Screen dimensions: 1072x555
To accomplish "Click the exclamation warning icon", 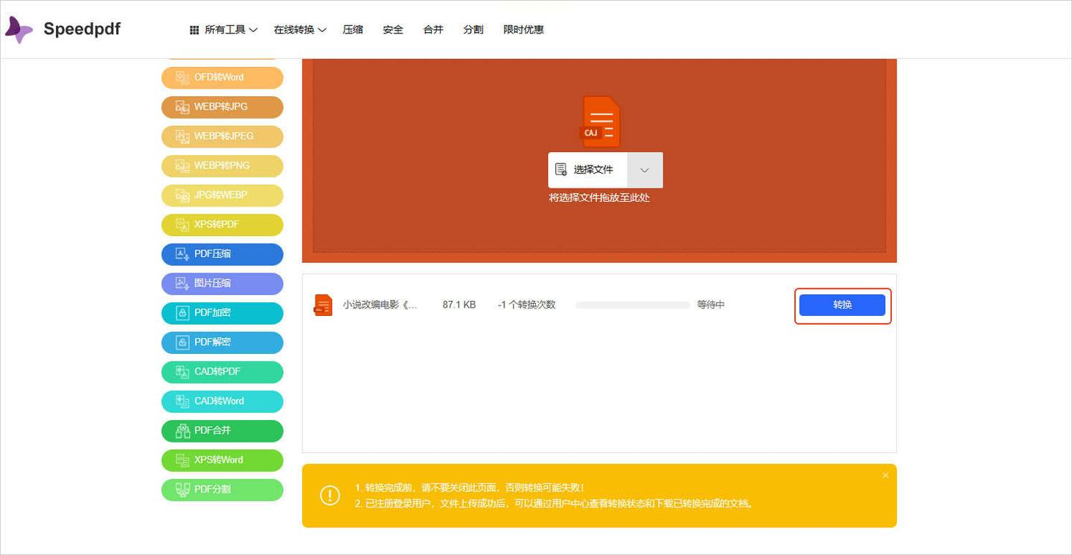I will click(330, 495).
